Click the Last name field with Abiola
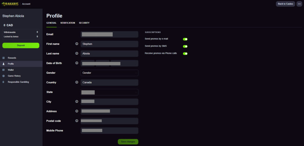The height and width of the screenshot is (146, 304). tap(109, 53)
